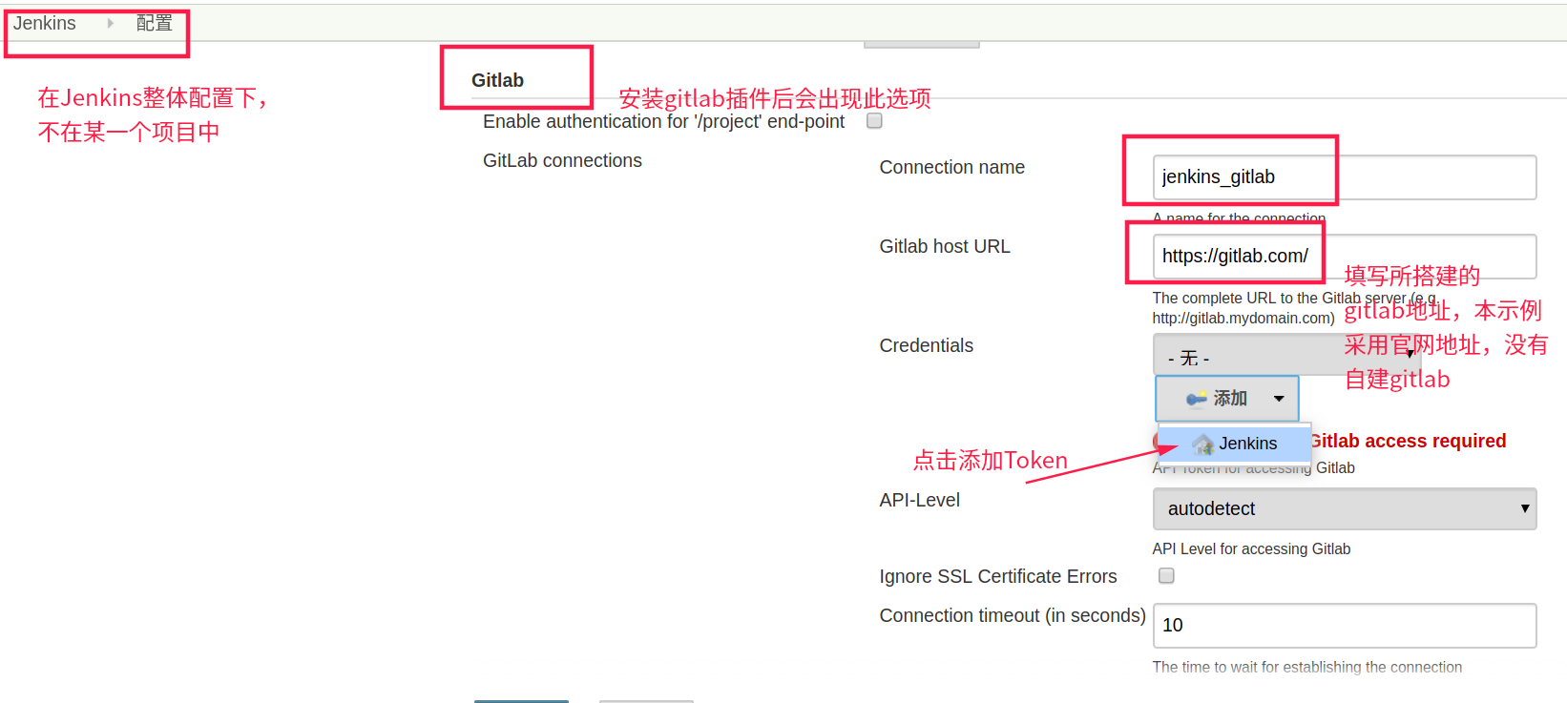The image size is (1567, 703).
Task: Select the Credentials label
Action: (x=926, y=345)
